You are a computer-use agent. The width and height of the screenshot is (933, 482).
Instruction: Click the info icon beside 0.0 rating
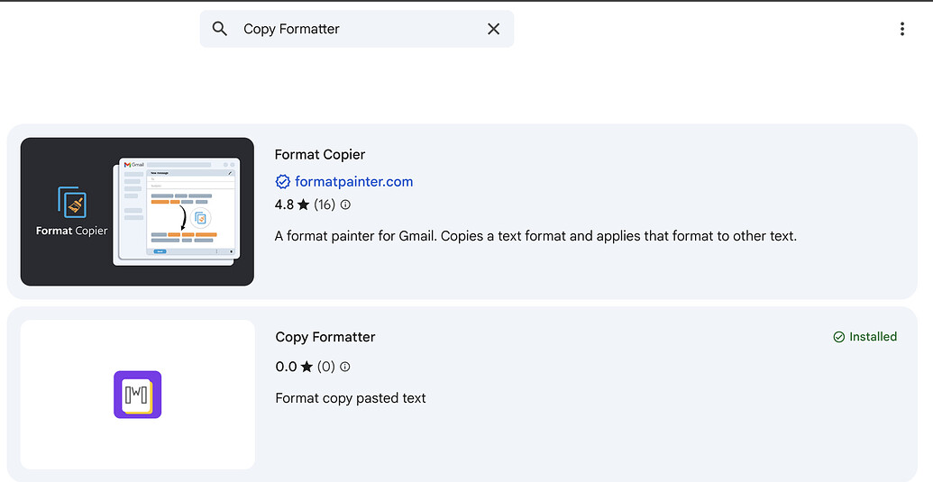[x=345, y=367]
